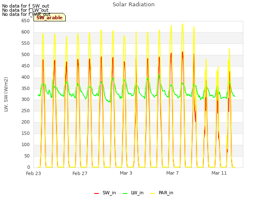268x201 pixels.
Task: Click the yellow PAR_in legend swatch
Action: pyautogui.click(x=152, y=193)
